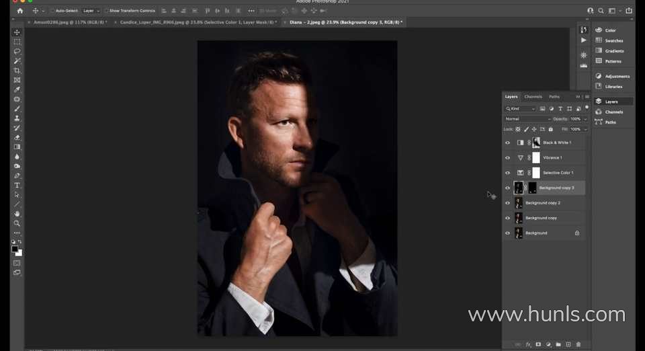Select the Magic Wand tool
Viewport: 645px width, 351px height.
tap(17, 61)
